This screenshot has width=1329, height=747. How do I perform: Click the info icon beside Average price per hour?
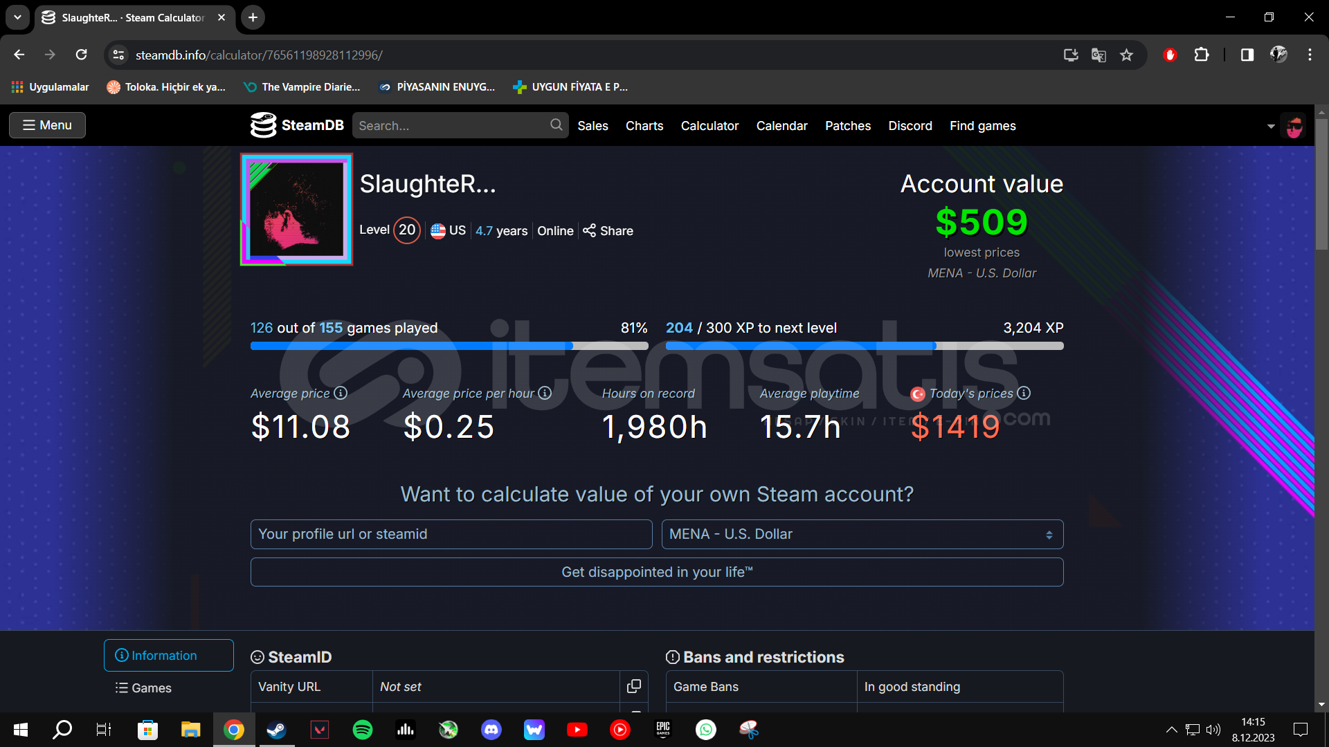click(x=545, y=393)
